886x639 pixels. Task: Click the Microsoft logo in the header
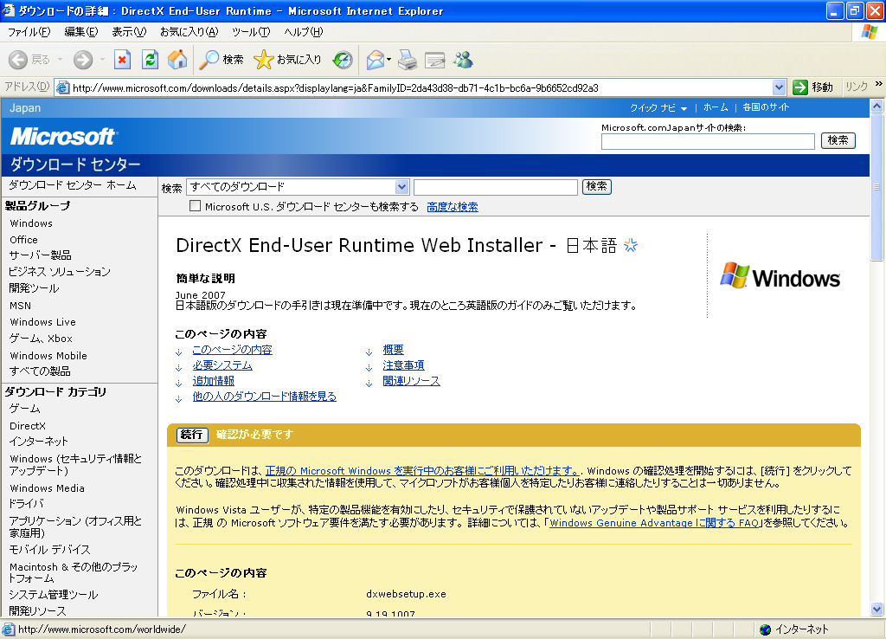(62, 136)
